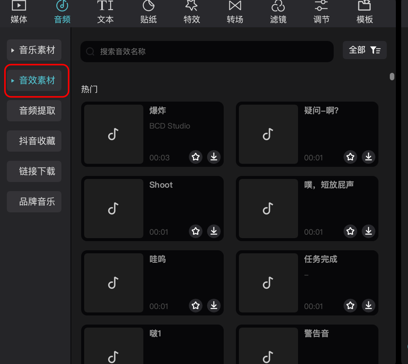408x364 pixels.
Task: Open the 媒体 (Media) tab
Action: 19,13
